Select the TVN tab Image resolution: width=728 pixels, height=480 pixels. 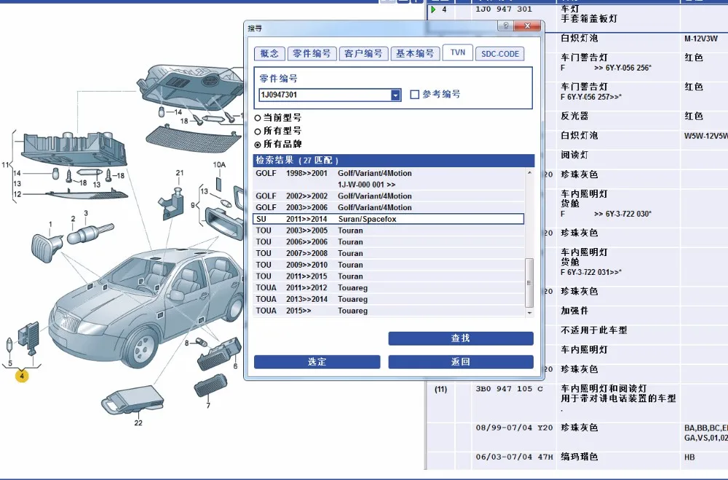point(458,52)
